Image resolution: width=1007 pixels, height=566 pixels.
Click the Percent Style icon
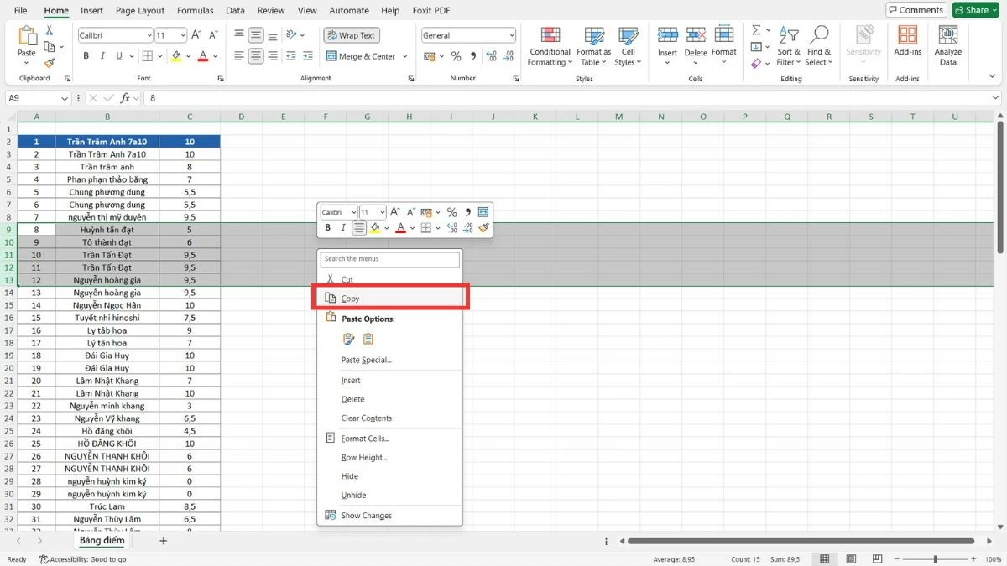[457, 56]
